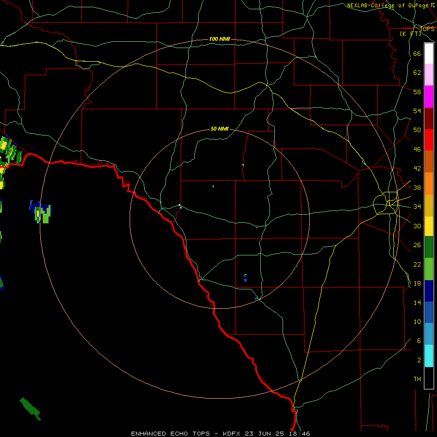
Task: Click the dark maroon legend swatch
Action: [x=429, y=118]
